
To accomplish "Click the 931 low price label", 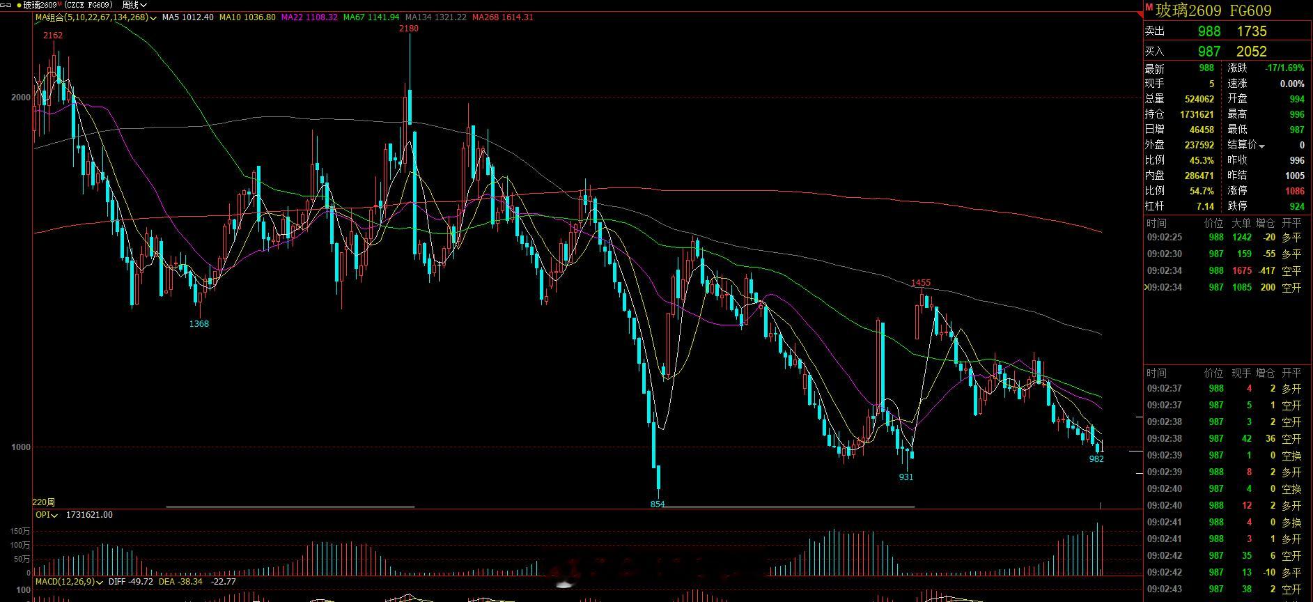I will 906,477.
